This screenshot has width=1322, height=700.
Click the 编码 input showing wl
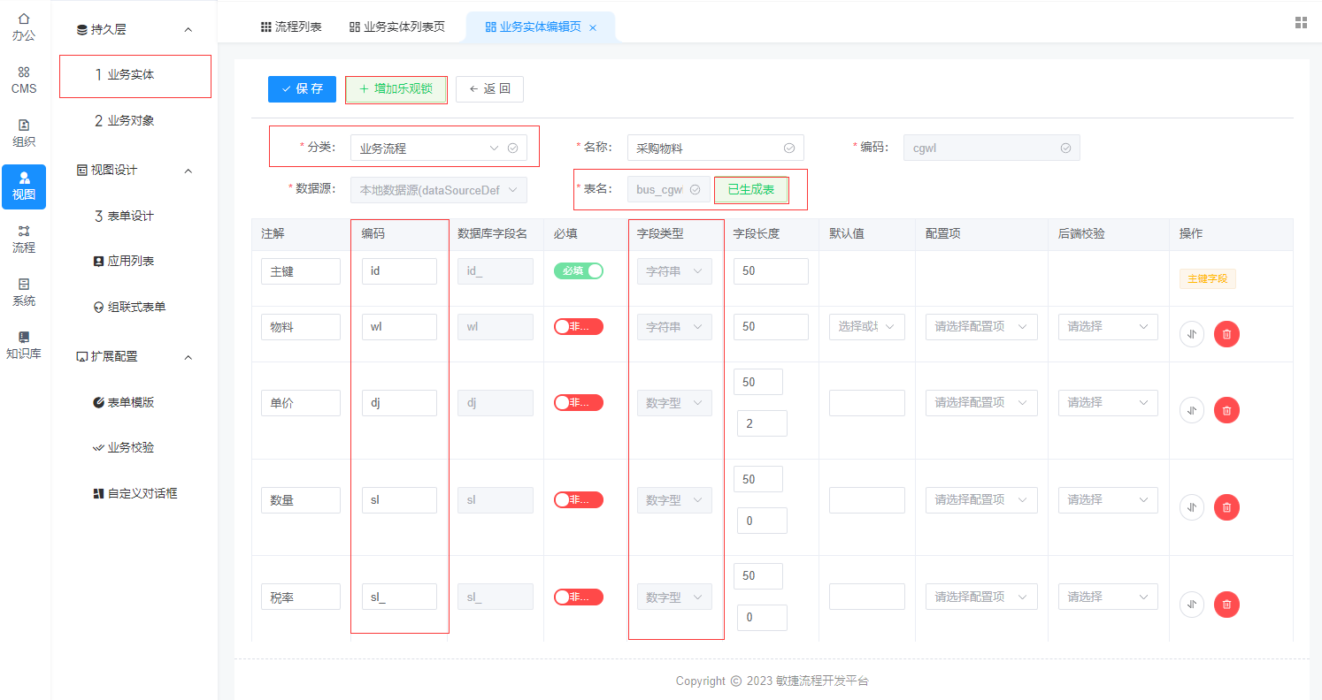coord(399,327)
